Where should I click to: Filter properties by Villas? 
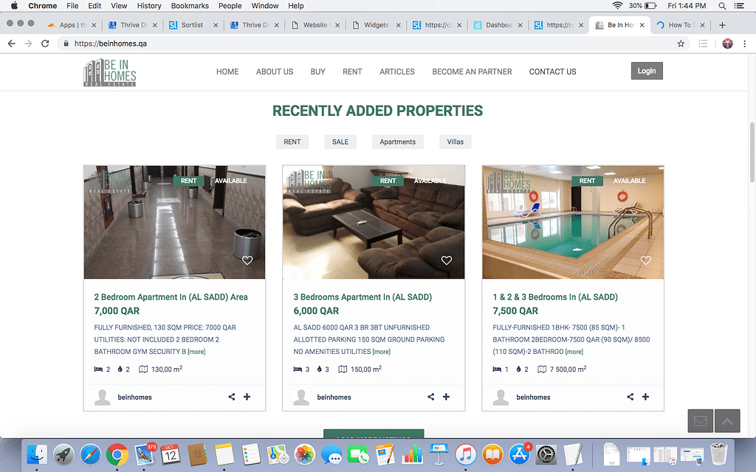point(456,142)
